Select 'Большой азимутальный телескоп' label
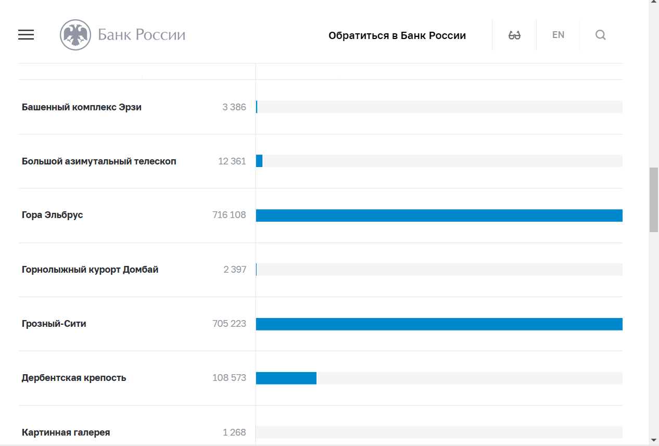659x446 pixels. click(x=99, y=161)
